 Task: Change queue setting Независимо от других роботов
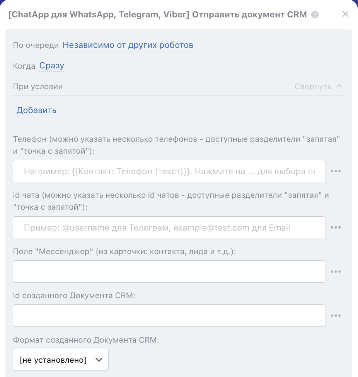tap(128, 45)
